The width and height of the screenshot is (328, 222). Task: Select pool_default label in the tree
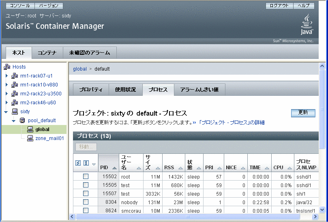pyautogui.click(x=42, y=121)
